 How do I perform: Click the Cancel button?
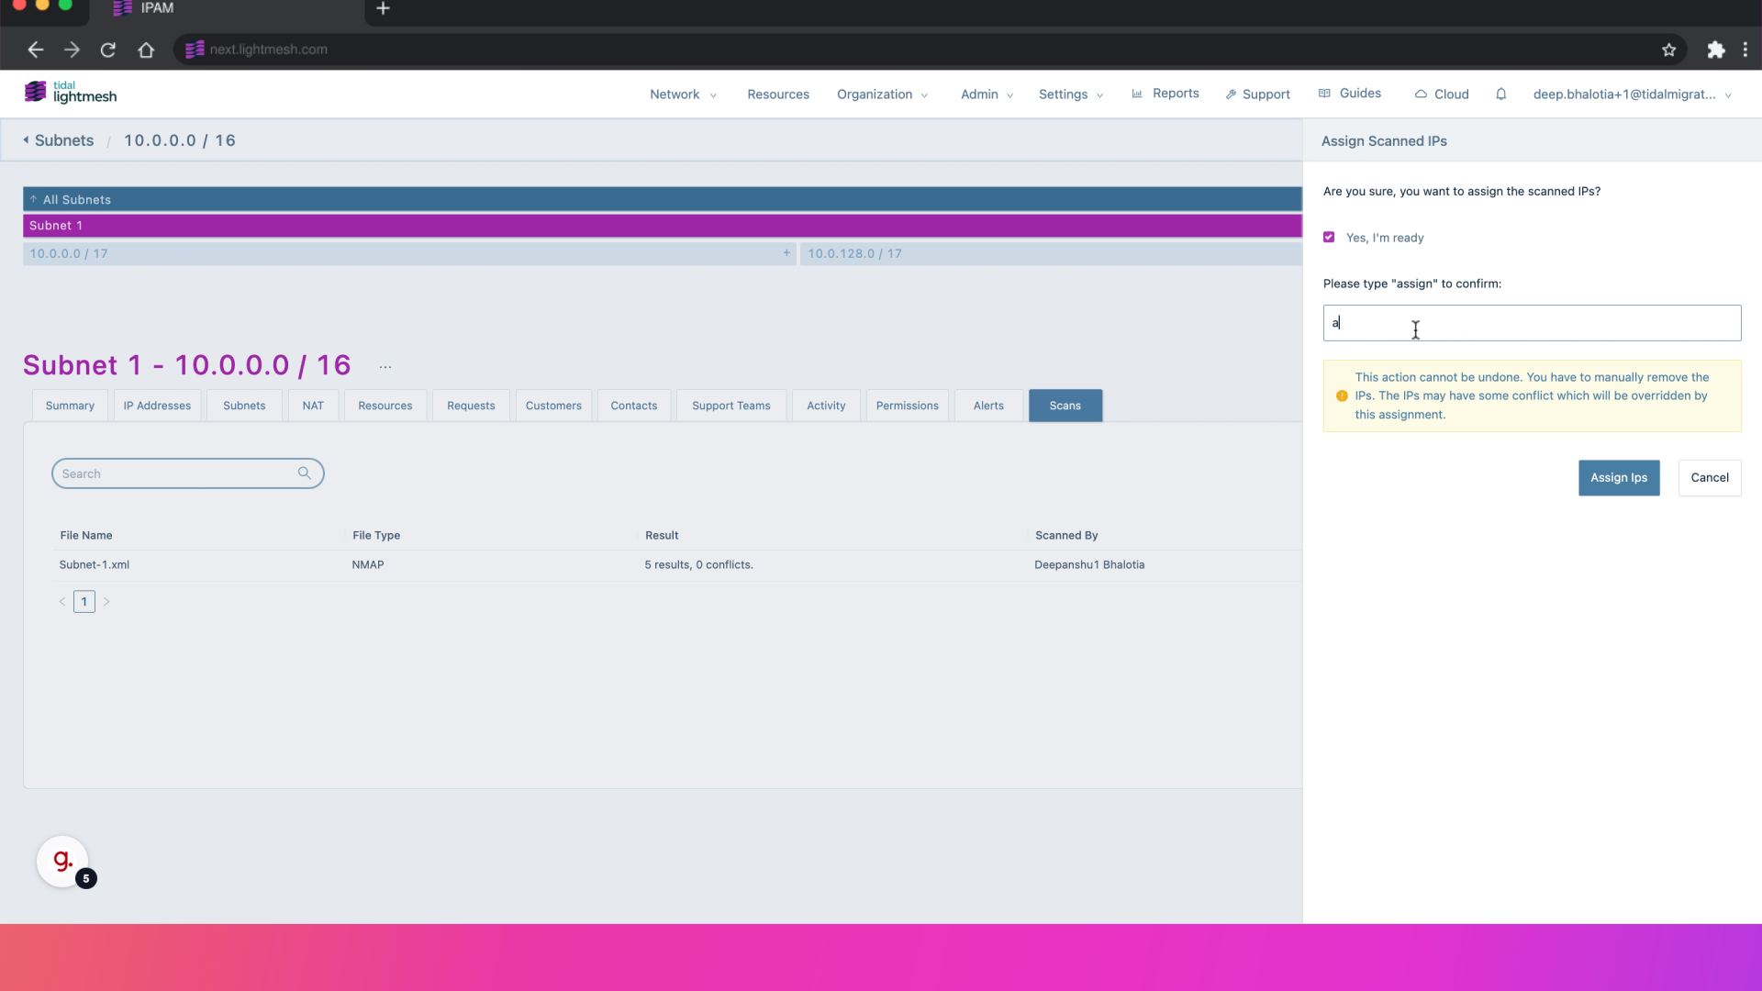click(x=1709, y=477)
